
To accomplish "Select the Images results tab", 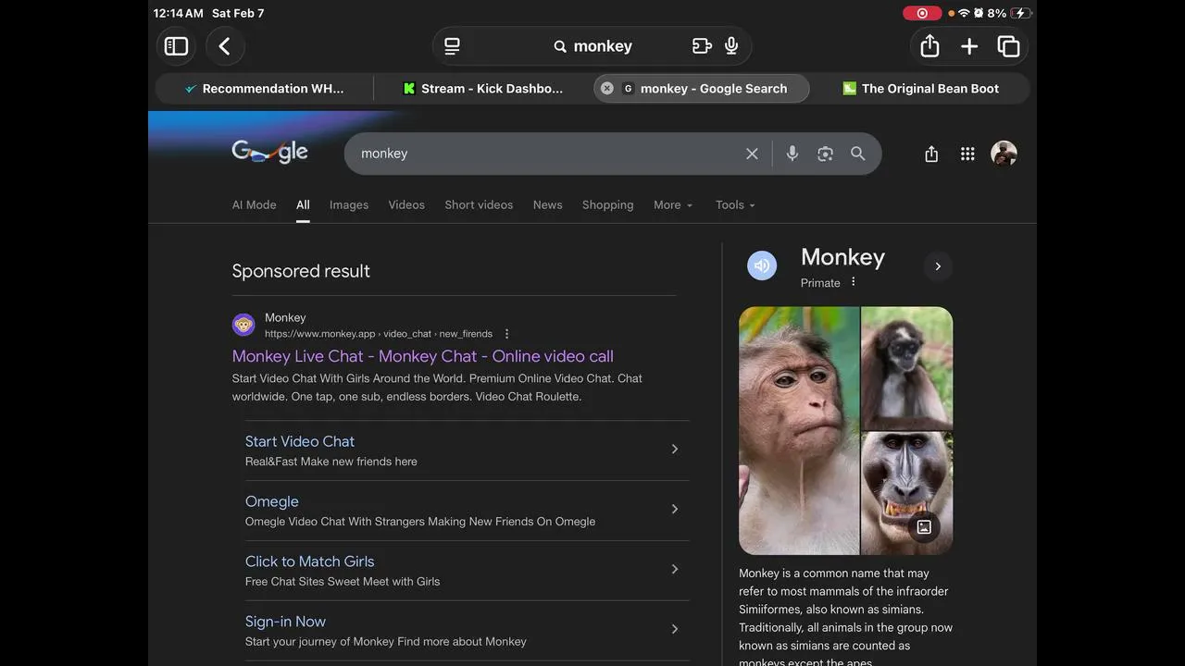I will click(x=349, y=205).
